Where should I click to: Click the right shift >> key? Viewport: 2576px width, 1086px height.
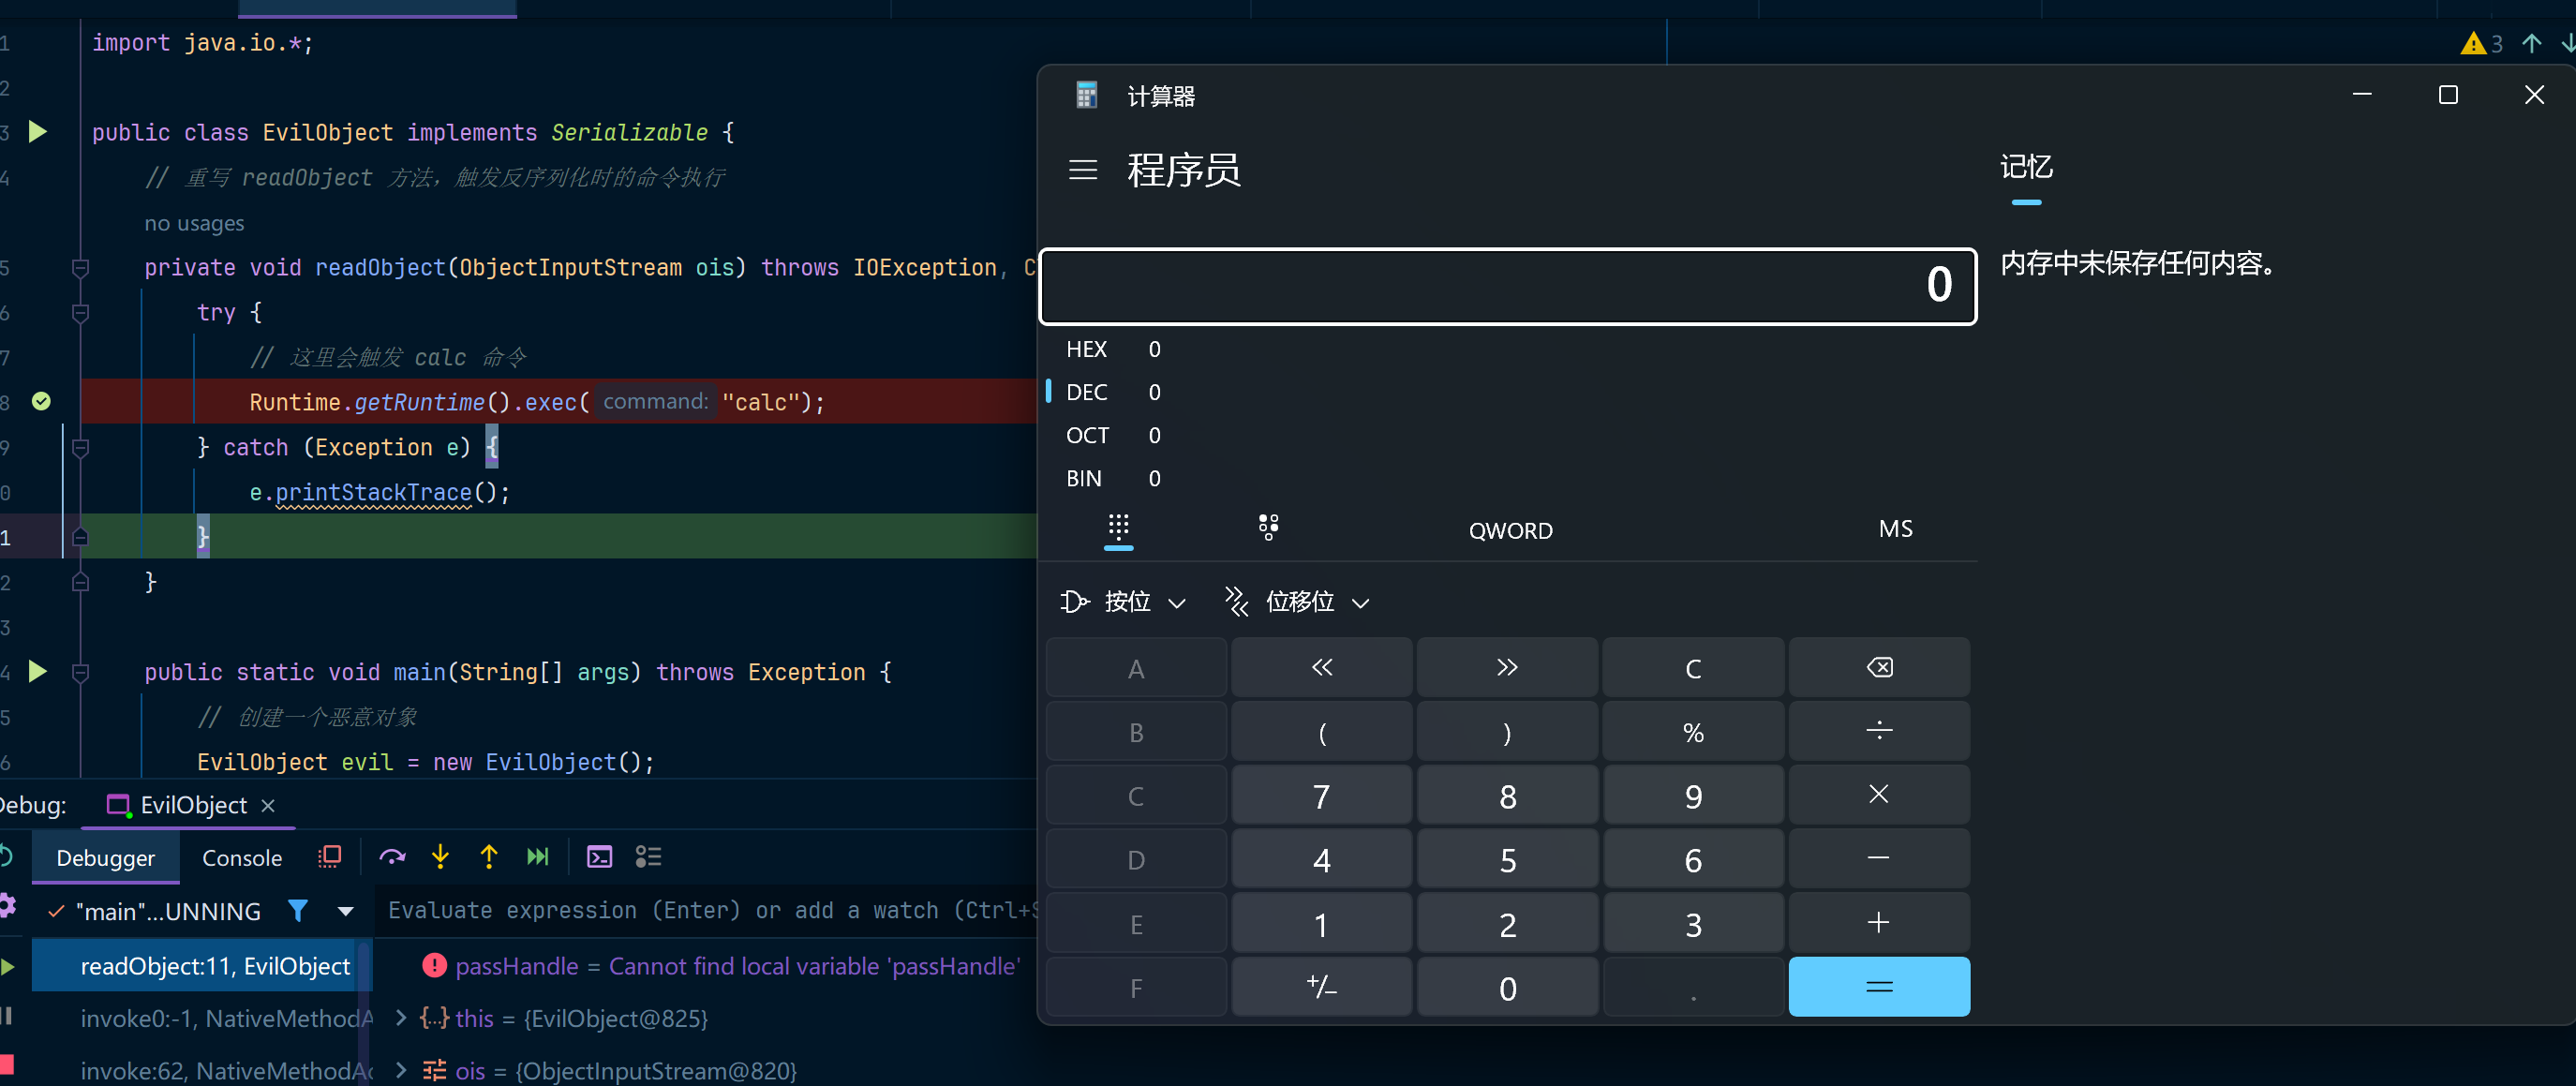[1507, 668]
